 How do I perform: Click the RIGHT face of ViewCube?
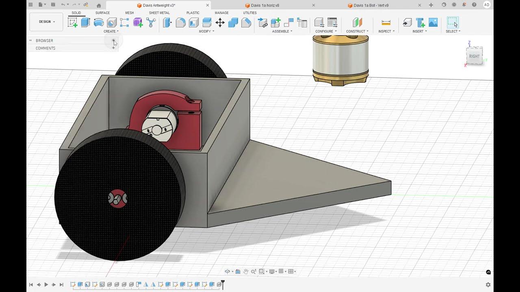pyautogui.click(x=474, y=56)
